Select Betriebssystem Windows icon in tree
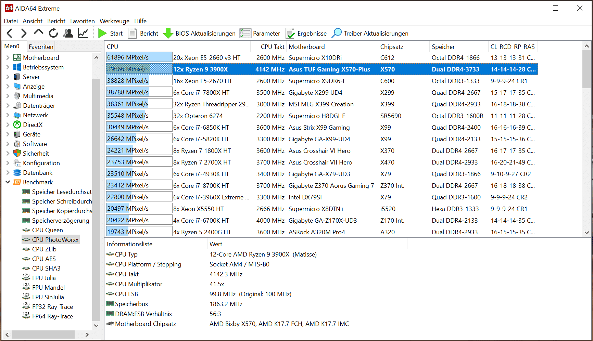 [x=17, y=67]
